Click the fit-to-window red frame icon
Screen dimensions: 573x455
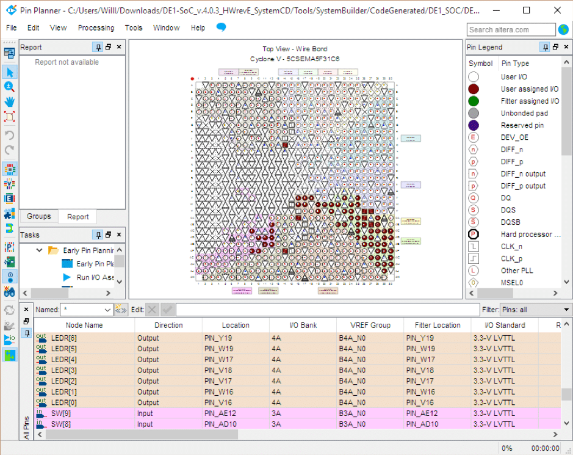point(9,116)
